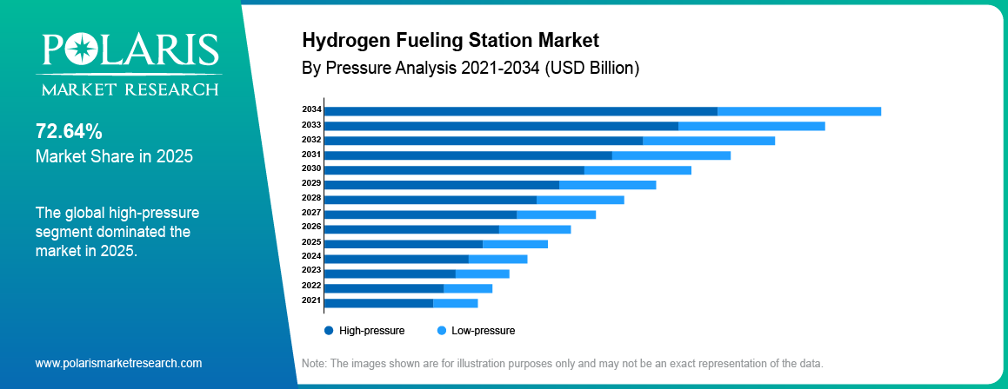Select the 2023 high-pressure dark bar
1008x389 pixels.
click(391, 274)
